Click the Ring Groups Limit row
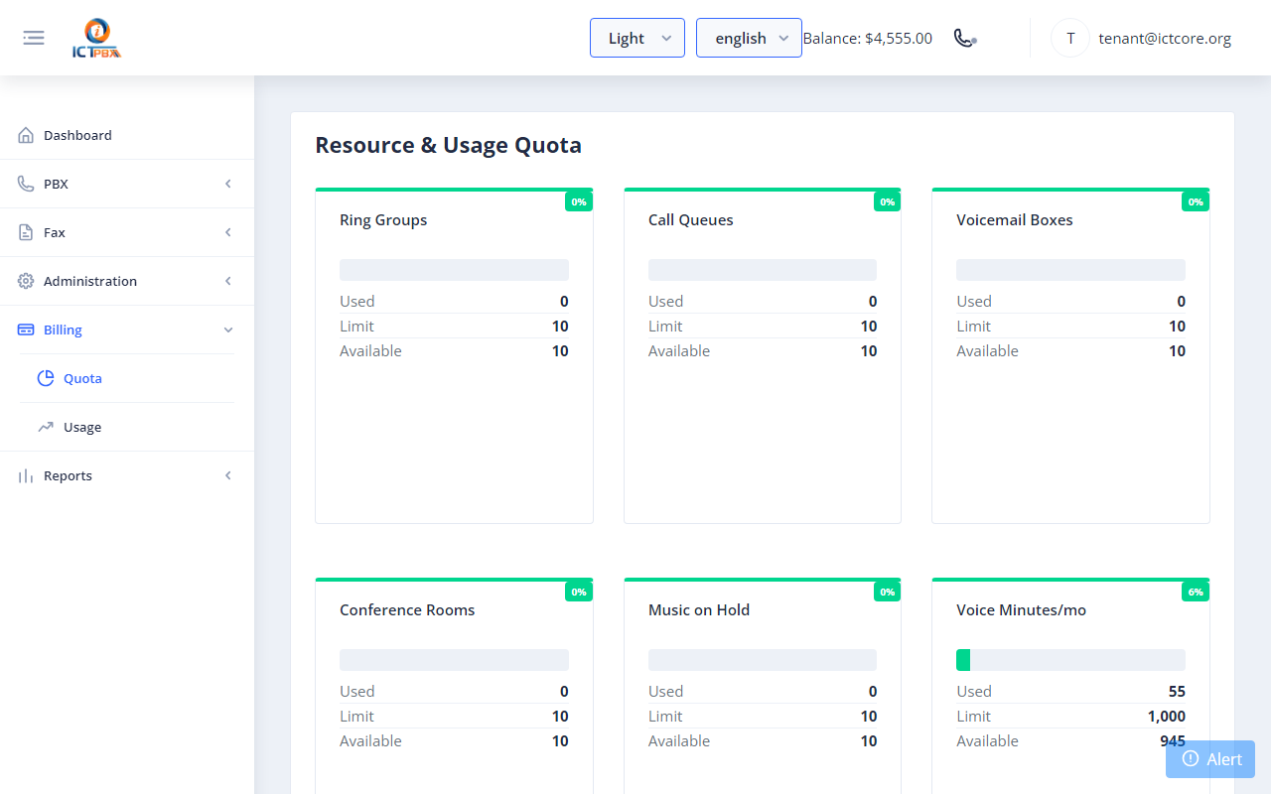1271x794 pixels. tap(454, 326)
